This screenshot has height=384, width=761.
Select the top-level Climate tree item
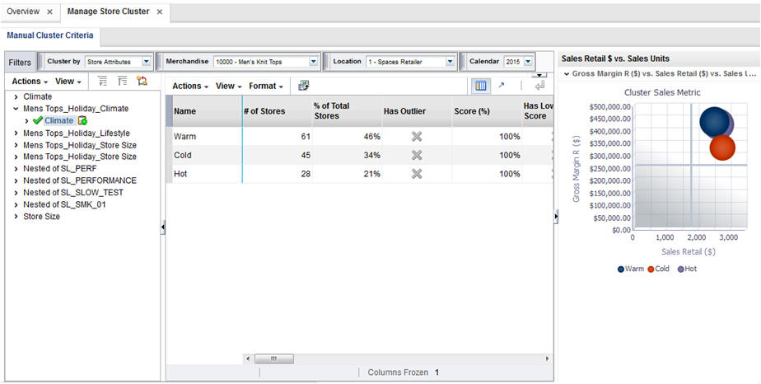(37, 96)
